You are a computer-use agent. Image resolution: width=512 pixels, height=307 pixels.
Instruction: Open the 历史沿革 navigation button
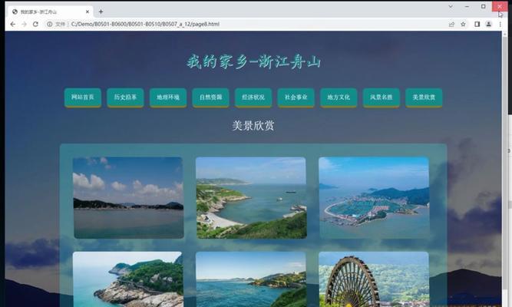(x=125, y=97)
